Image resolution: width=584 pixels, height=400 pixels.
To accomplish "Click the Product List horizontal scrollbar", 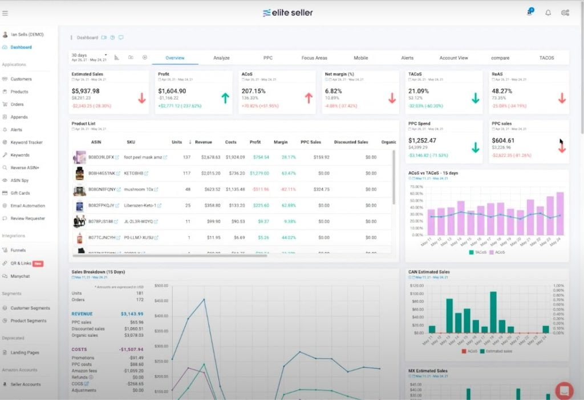I will 169,255.
